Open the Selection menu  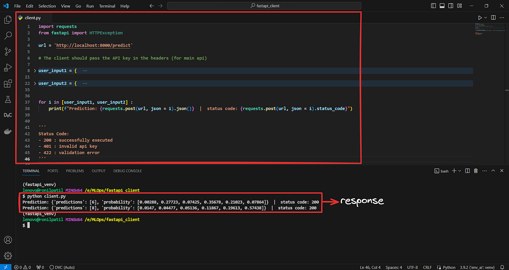click(x=47, y=6)
